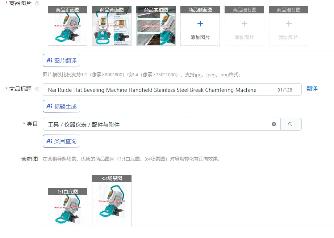Click the plus icon under 商品侧面图
This screenshot has width=334, height=238.
[200, 24]
